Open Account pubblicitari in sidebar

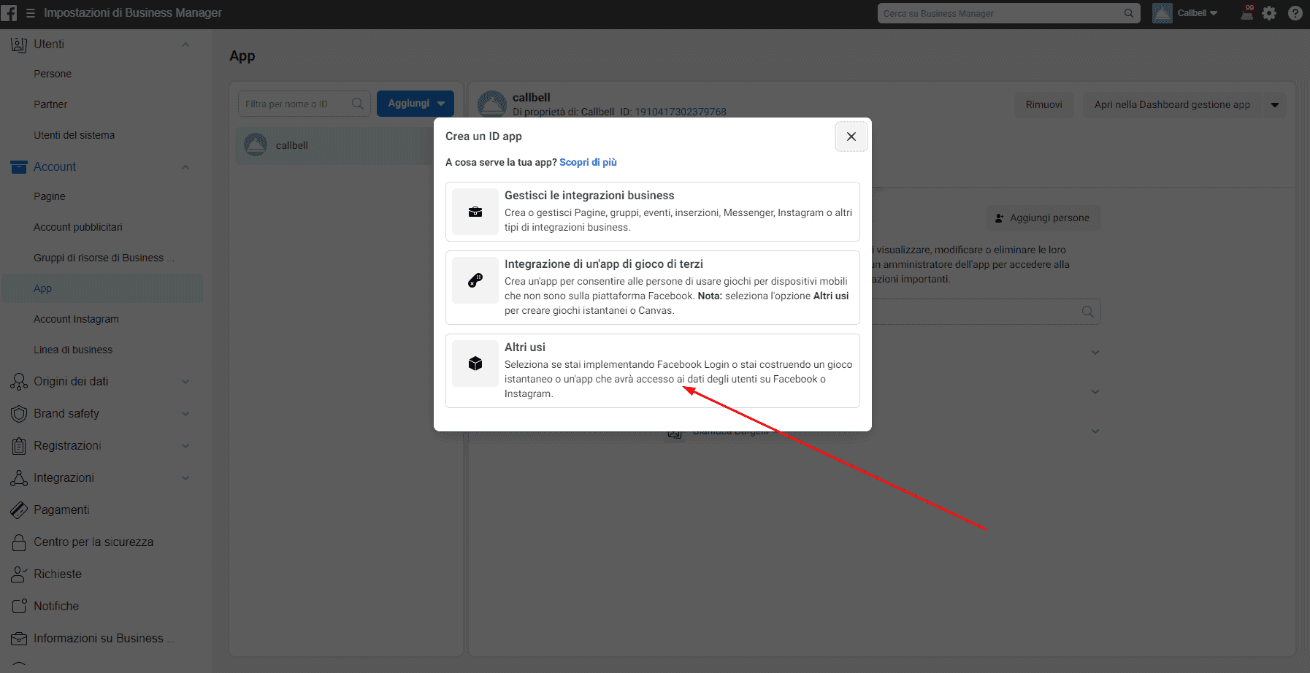[x=78, y=227]
